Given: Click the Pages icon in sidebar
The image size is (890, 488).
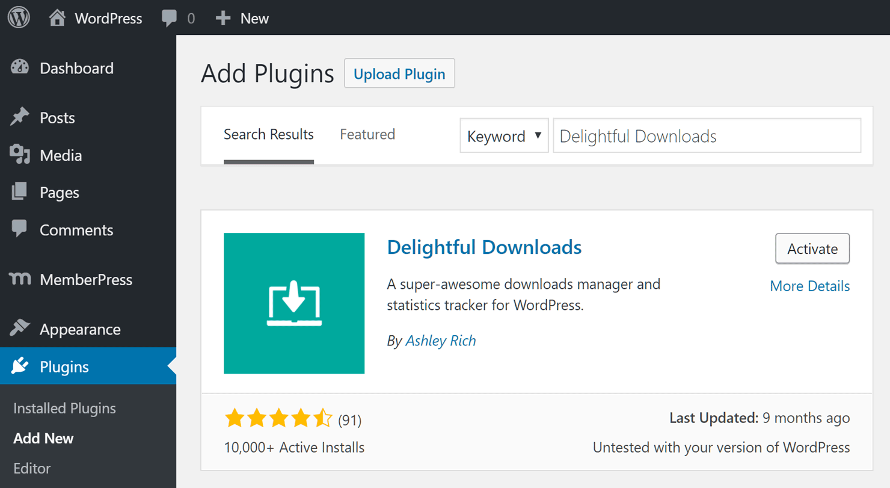Looking at the screenshot, I should click(x=19, y=192).
